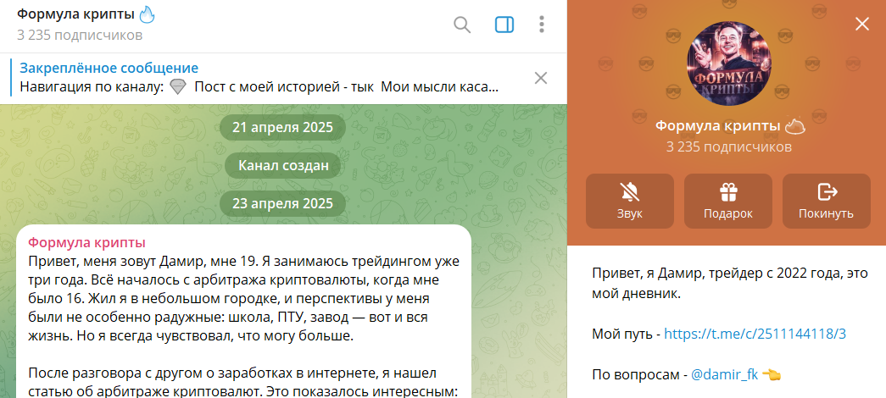This screenshot has height=398, width=886.
Task: Click the '23 апреля 2025' date badge
Action: click(282, 203)
